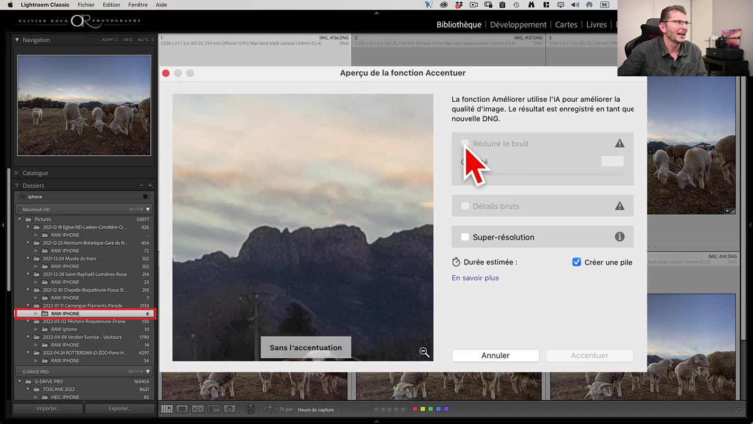Clear the iphone folder search filter

pyautogui.click(x=145, y=197)
